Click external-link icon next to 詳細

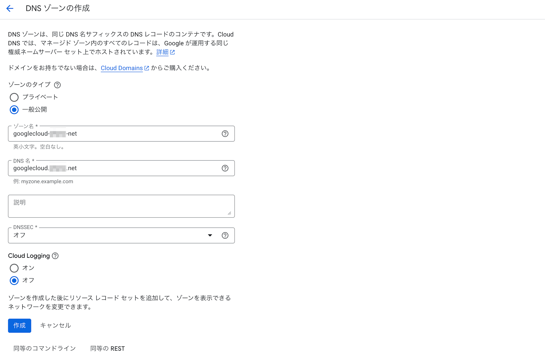point(172,52)
